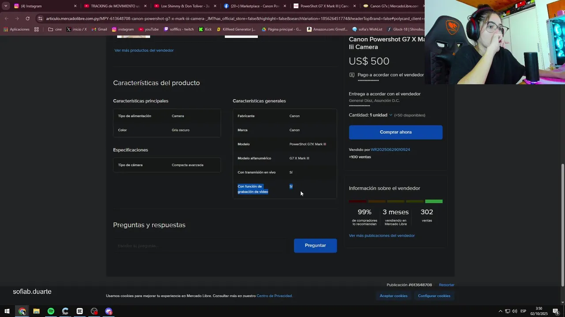Open the inicio / X bookmark

(x=76, y=29)
